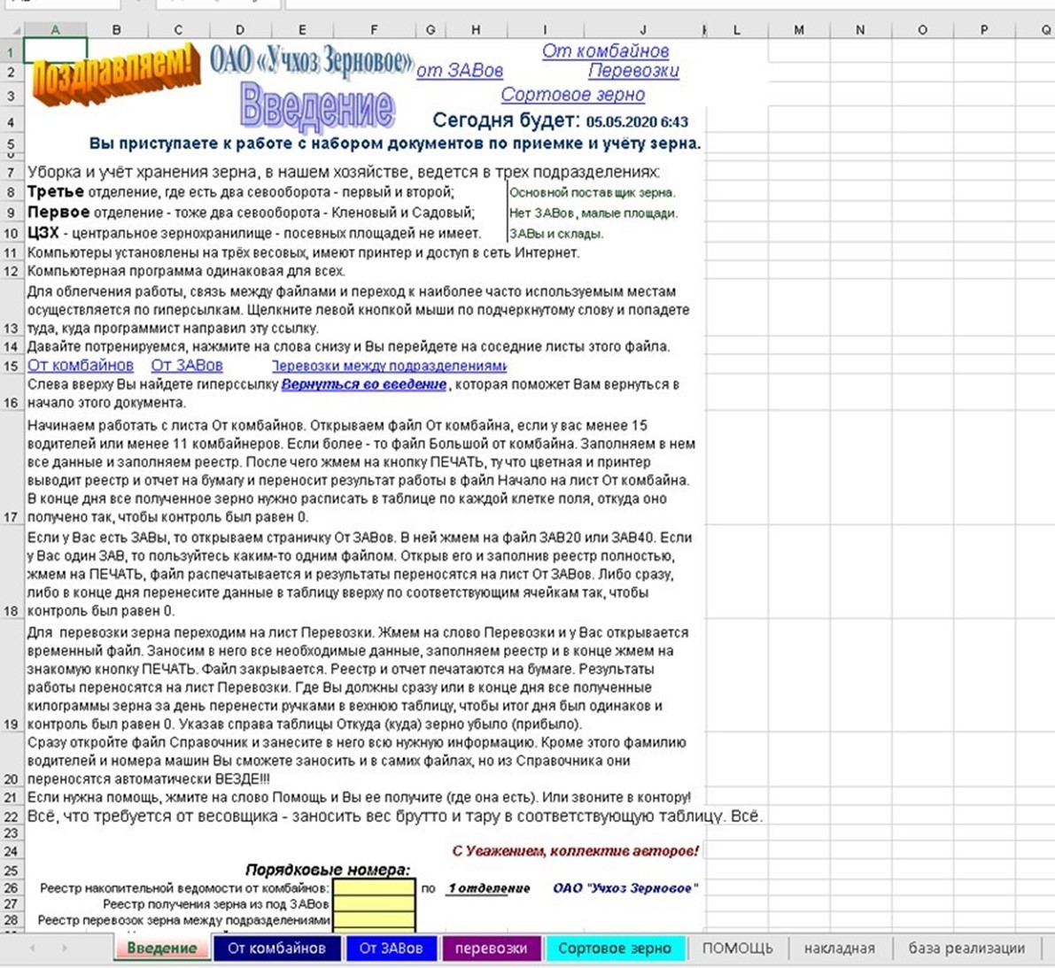1055x968 pixels.
Task: Follow the Перевозки link in the header area
Action: point(634,71)
